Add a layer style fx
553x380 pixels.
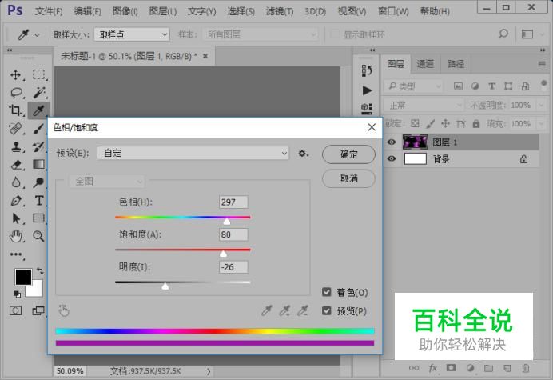coord(433,368)
